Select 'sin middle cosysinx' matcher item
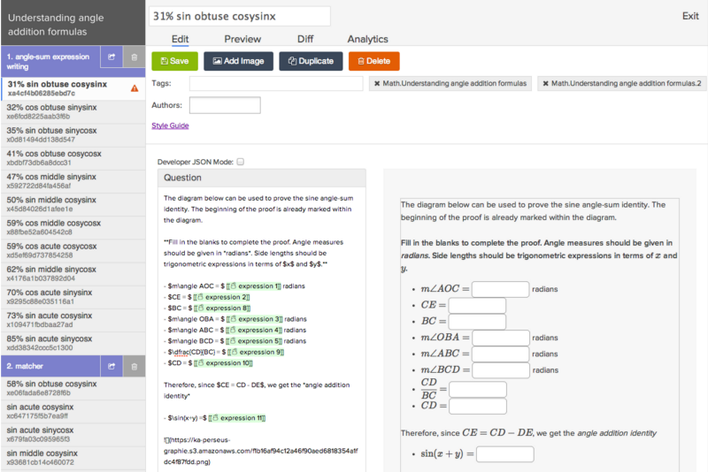Image resolution: width=708 pixels, height=472 pixels. click(x=73, y=458)
